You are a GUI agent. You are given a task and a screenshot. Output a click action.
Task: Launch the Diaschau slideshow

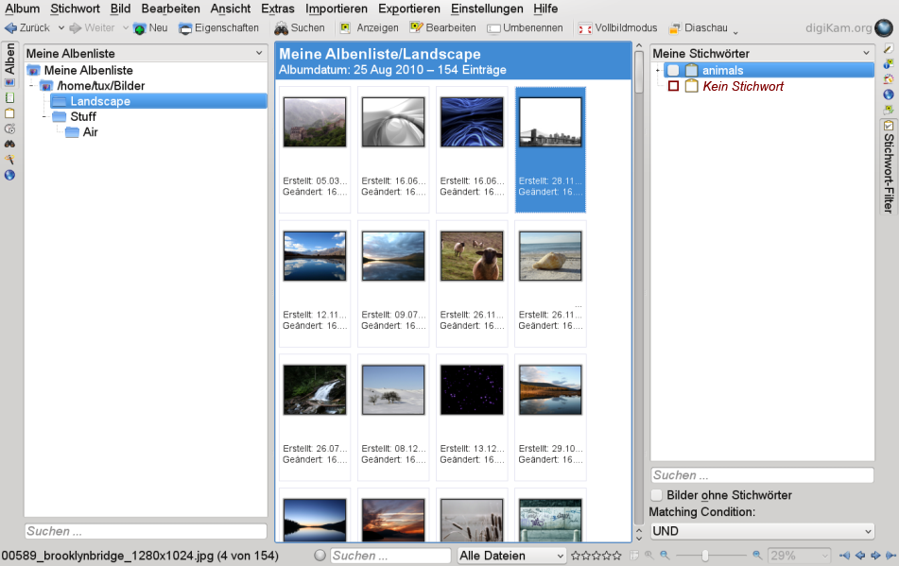[x=676, y=28]
